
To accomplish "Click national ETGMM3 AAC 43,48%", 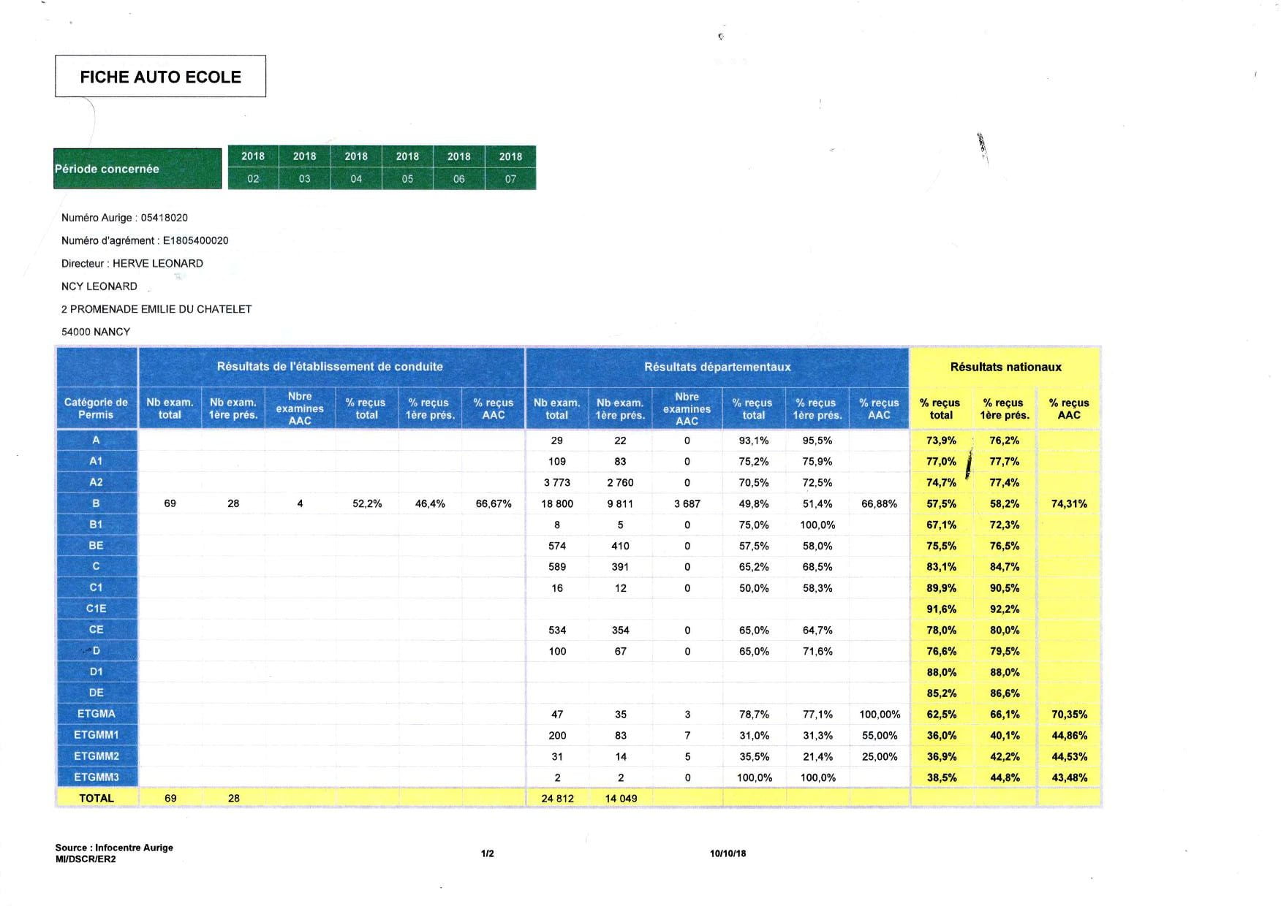I will [1069, 777].
